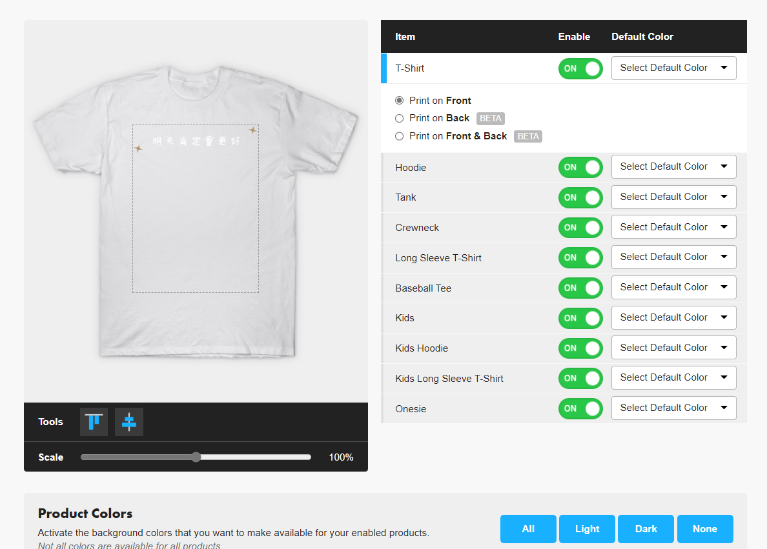Toggle the T-Shirt enable switch
Screen dimensions: 767x549
pos(580,68)
